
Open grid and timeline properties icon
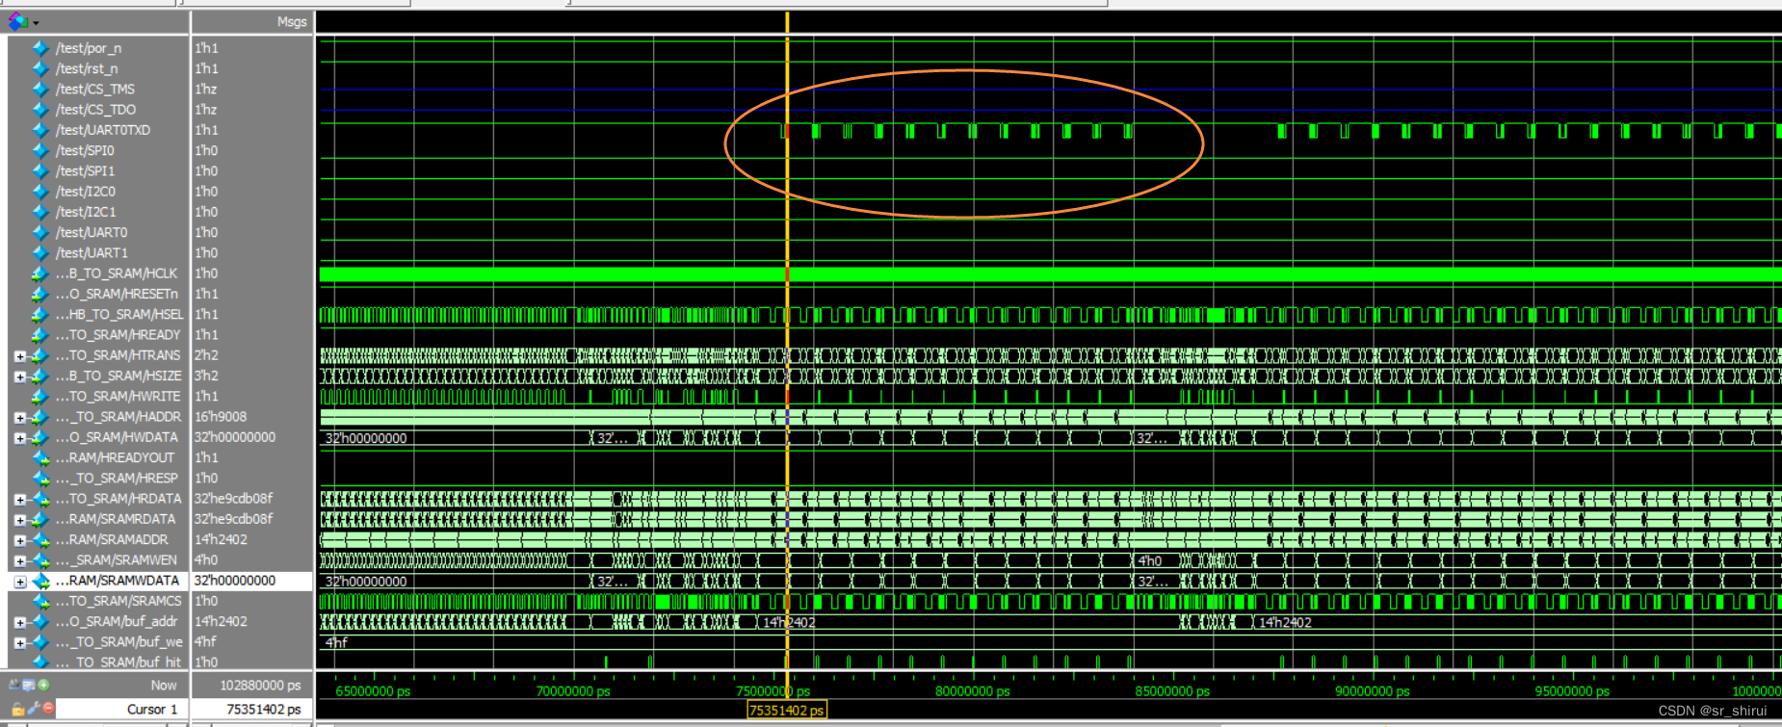click(x=29, y=685)
